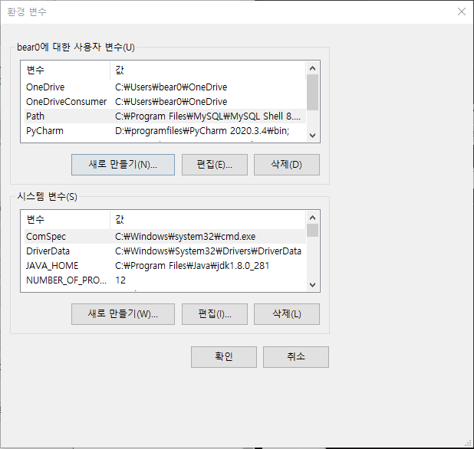Click the DriverData path value cell
This screenshot has width=474, height=449.
(208, 251)
